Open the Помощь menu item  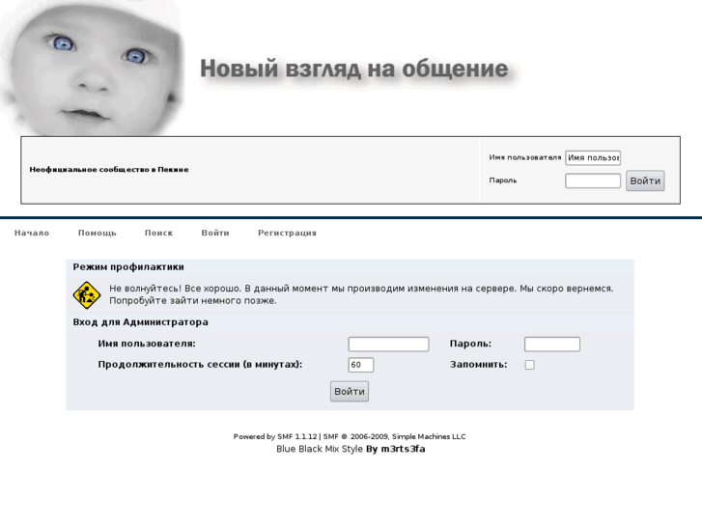pos(98,233)
